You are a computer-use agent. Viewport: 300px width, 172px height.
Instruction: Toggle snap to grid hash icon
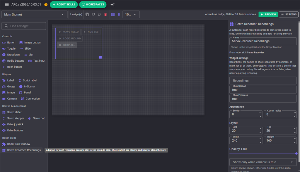click(119, 15)
